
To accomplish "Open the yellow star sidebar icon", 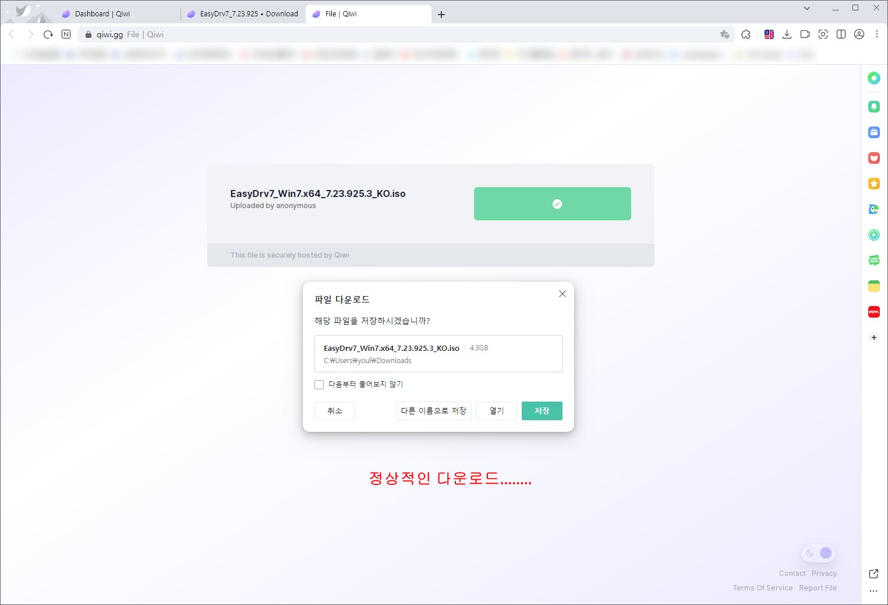I will [x=874, y=184].
